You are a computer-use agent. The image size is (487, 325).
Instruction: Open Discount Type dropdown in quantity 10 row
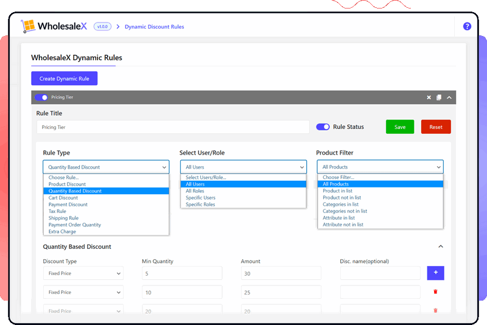tap(83, 292)
